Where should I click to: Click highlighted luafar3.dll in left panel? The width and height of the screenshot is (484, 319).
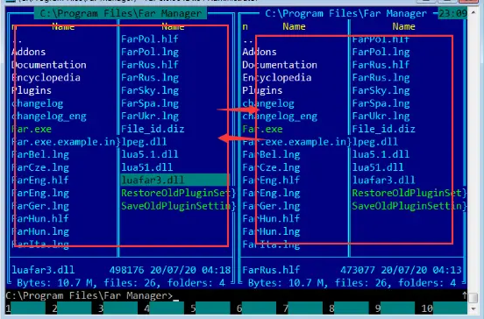(175, 180)
